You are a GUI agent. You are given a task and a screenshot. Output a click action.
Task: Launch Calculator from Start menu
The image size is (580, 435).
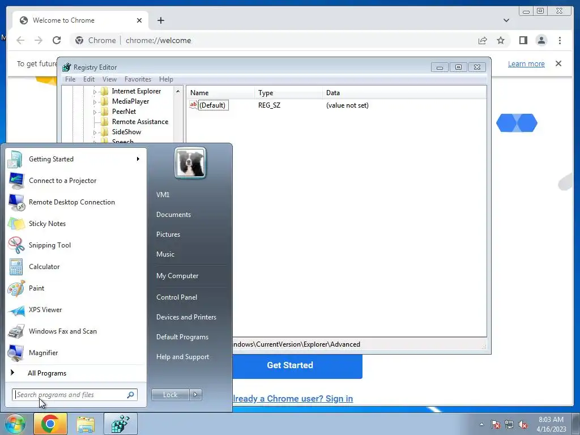[x=76, y=267]
